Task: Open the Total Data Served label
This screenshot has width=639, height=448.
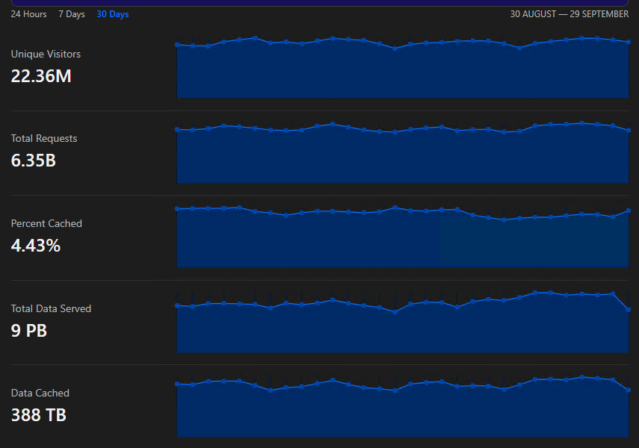Action: (51, 308)
